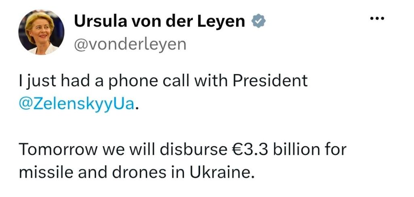Open Ursula von der Leyen's profile picture
414x197 pixels.
(x=42, y=32)
